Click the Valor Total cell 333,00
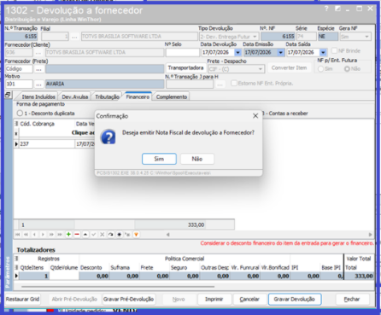This screenshot has width=381, height=315. coord(360,276)
